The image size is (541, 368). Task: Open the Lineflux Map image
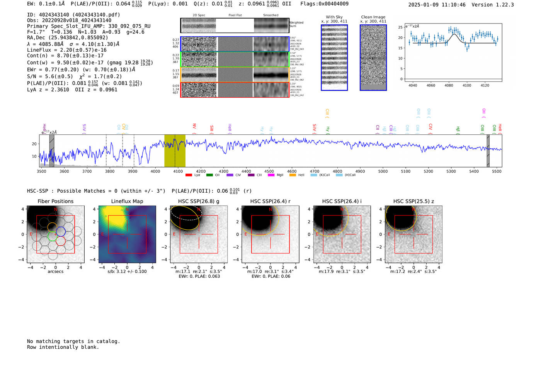(127, 234)
